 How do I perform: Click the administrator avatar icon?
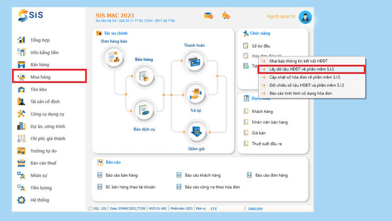pyautogui.click(x=305, y=17)
